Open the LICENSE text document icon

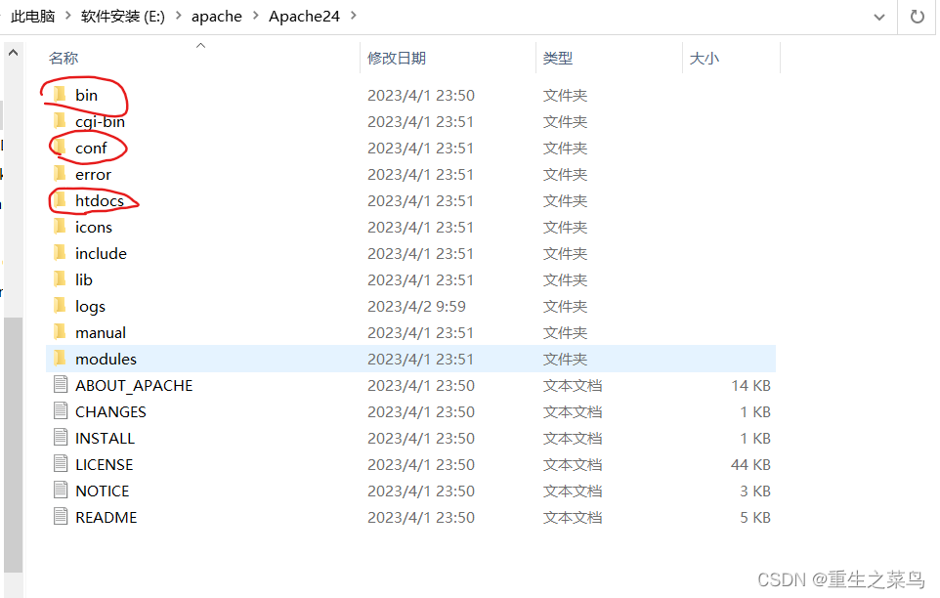61,464
